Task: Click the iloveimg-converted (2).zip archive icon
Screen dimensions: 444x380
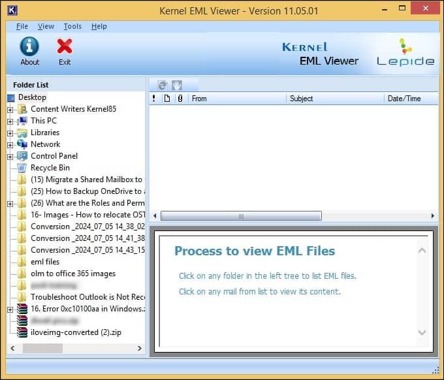Action: pyautogui.click(x=22, y=332)
